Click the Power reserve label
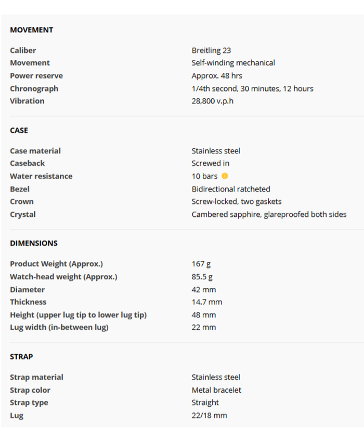This screenshot has width=364, height=442. pos(36,76)
